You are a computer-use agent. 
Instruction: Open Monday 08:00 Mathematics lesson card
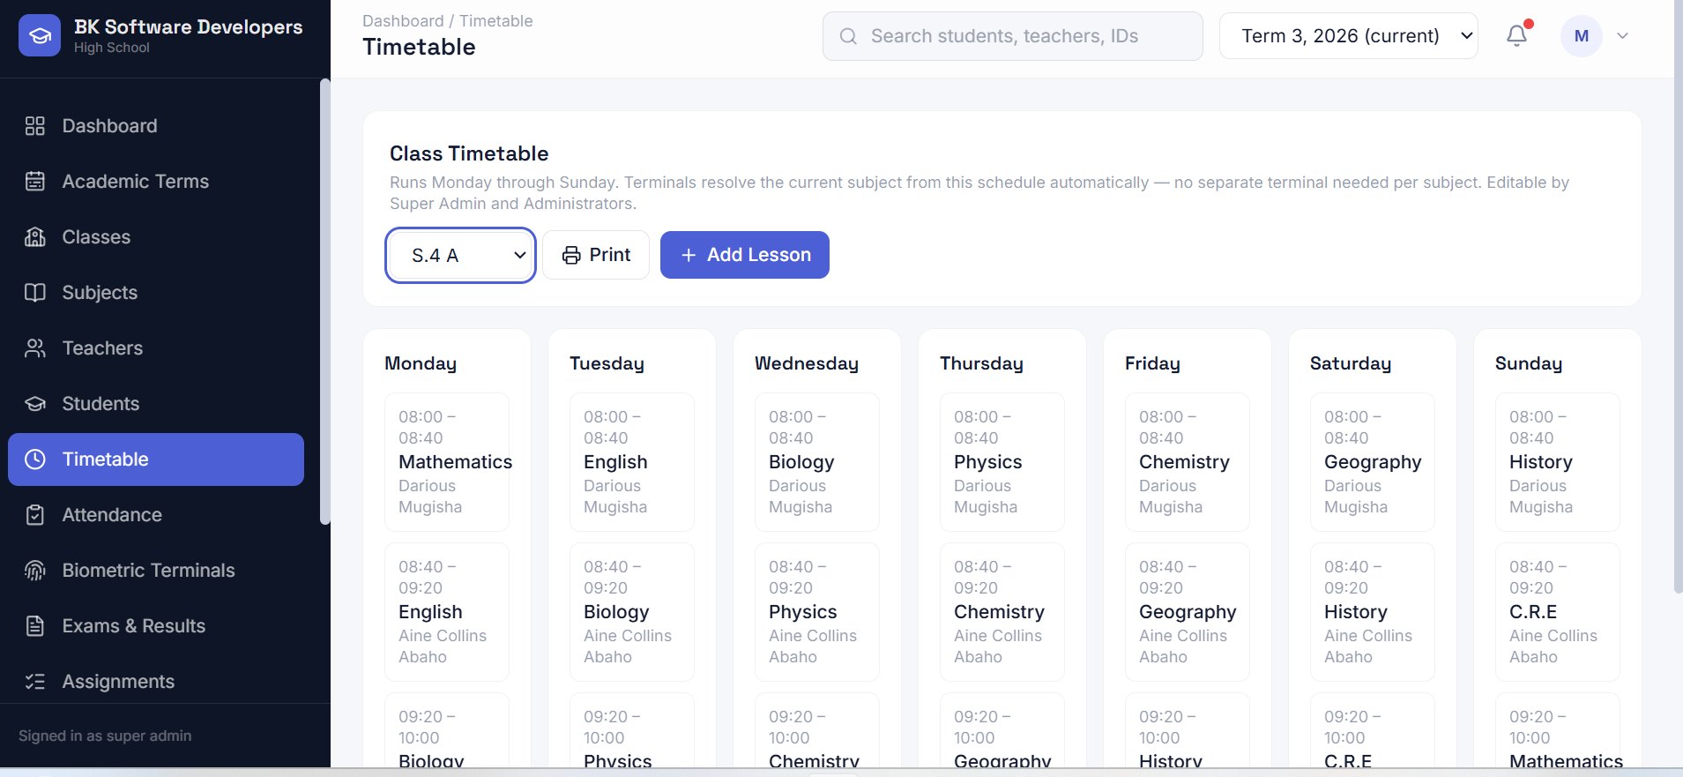(x=447, y=462)
